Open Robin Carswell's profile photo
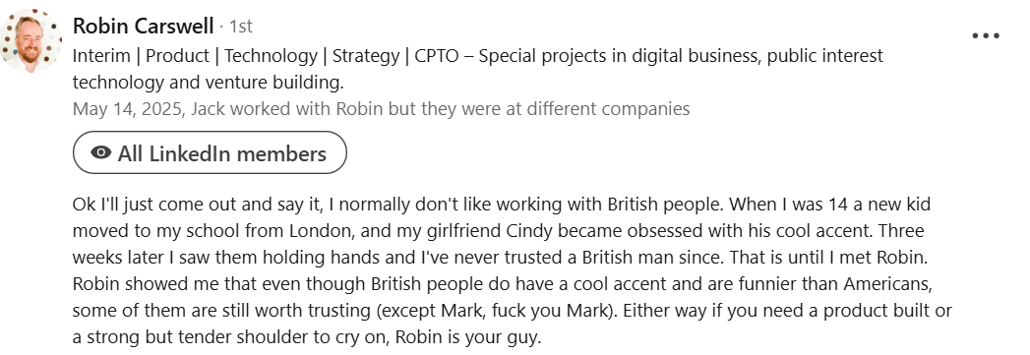This screenshot has height=355, width=1030. pos(30,40)
